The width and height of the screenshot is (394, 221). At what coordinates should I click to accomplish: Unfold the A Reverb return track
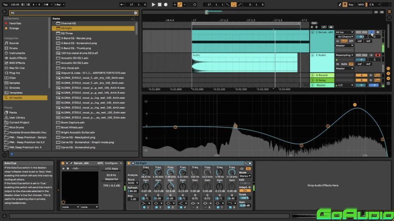click(312, 75)
